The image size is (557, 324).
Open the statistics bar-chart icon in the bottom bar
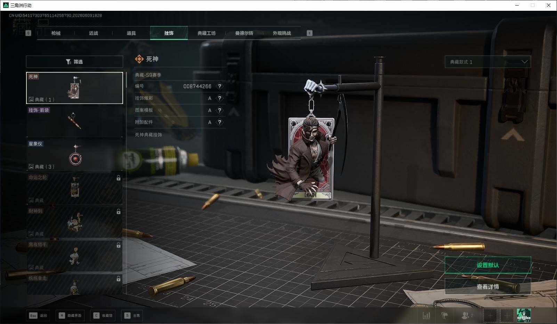pos(426,315)
